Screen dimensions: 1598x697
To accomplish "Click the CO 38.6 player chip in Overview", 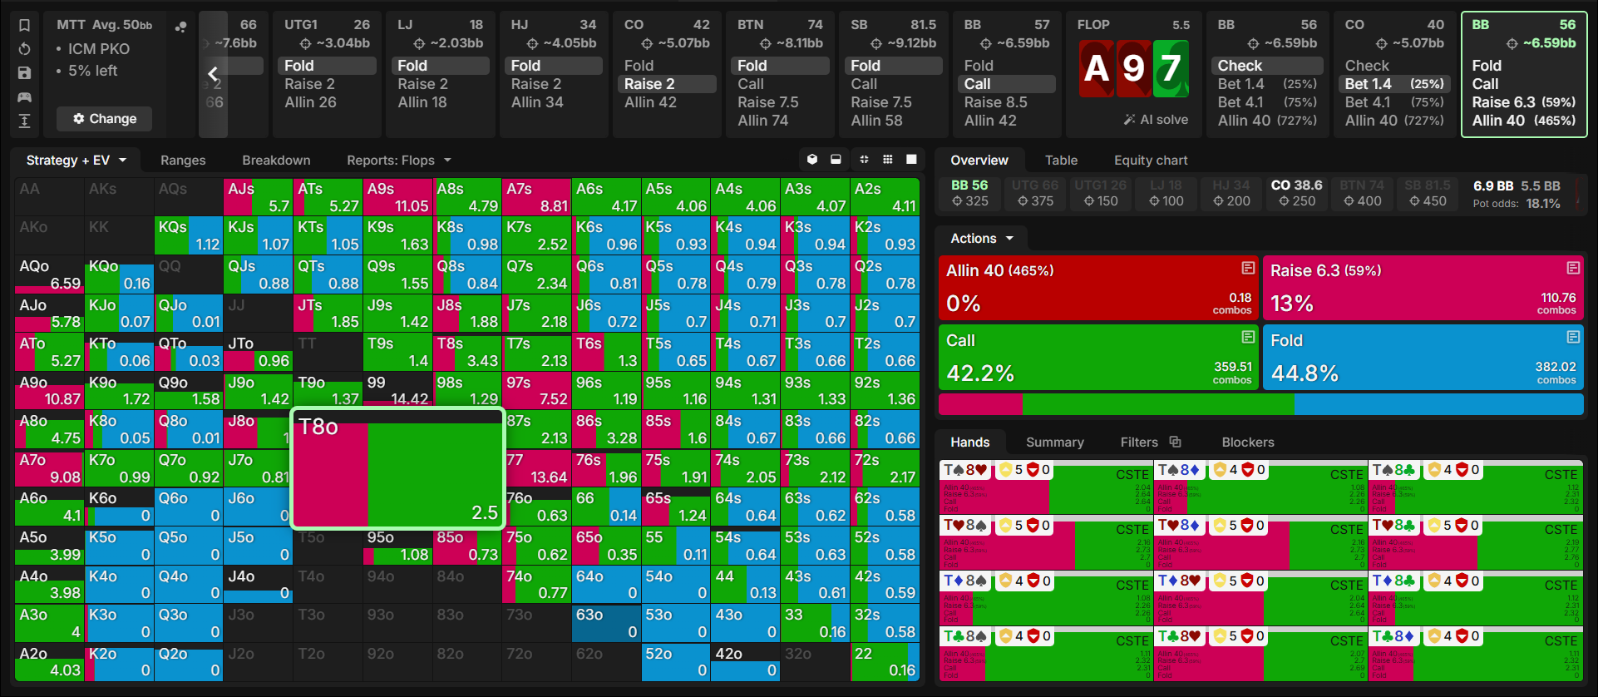I will 1296,193.
